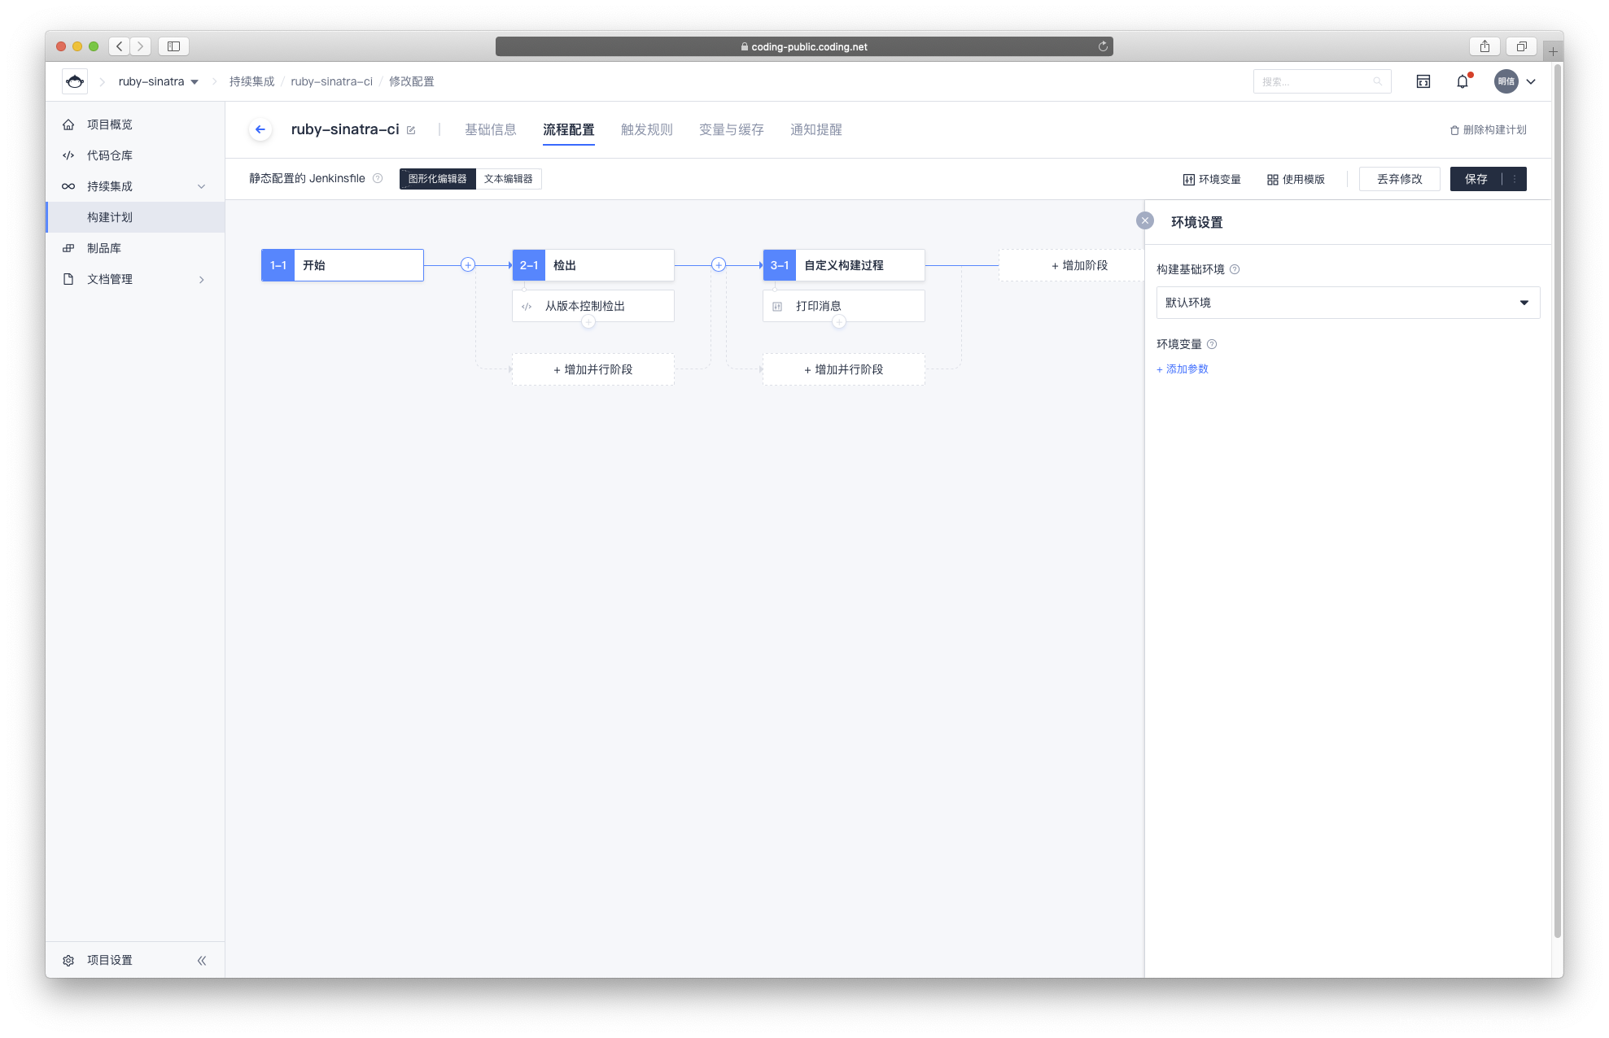
Task: Open the notifications bell icon
Action: click(x=1463, y=81)
